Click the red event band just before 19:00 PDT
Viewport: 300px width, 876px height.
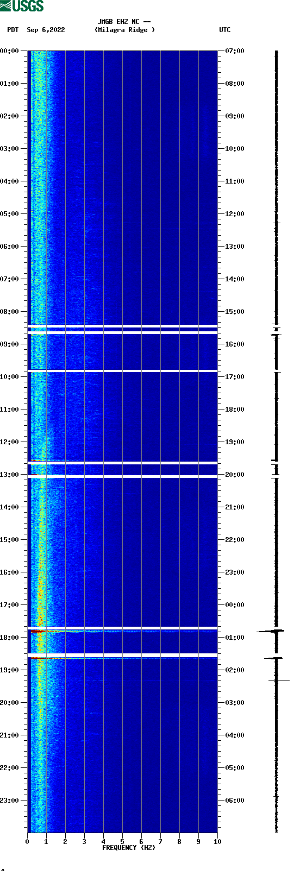point(122,658)
